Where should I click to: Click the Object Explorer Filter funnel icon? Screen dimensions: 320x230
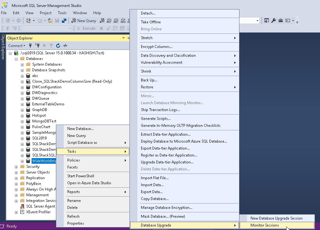51,45
